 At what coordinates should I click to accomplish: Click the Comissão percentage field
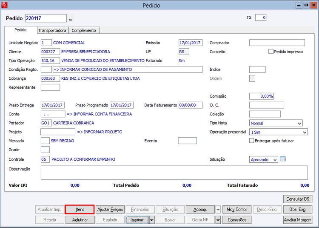(262, 96)
